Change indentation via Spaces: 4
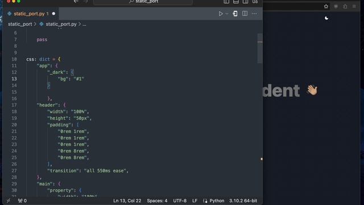The height and width of the screenshot is (205, 364). click(x=157, y=201)
